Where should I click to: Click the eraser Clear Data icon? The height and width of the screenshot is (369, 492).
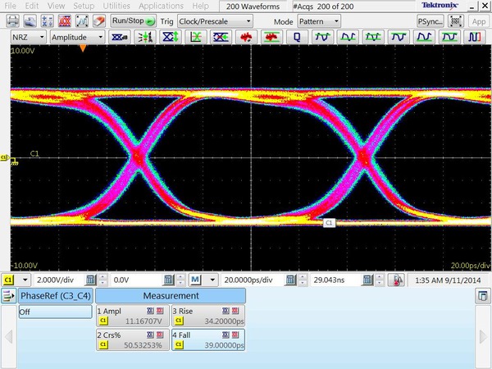click(x=99, y=21)
